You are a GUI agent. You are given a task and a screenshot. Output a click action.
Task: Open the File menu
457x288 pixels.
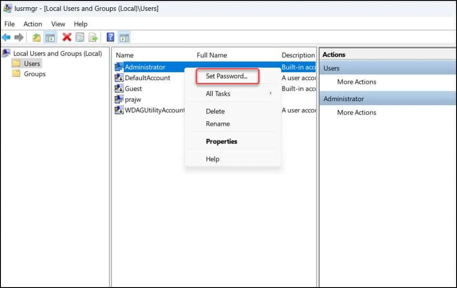(10, 24)
